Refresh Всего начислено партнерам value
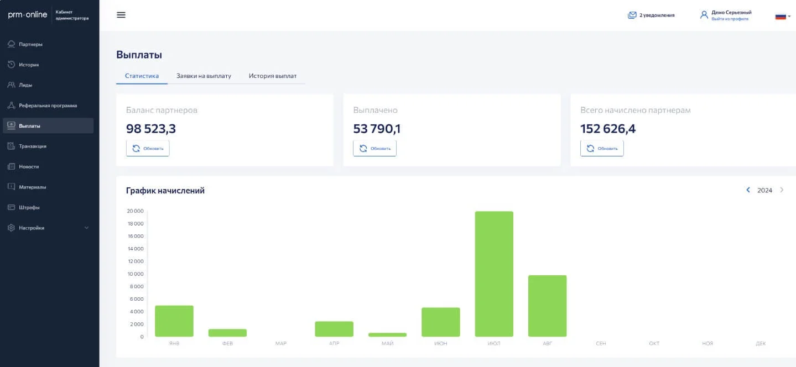This screenshot has width=796, height=367. (x=602, y=148)
